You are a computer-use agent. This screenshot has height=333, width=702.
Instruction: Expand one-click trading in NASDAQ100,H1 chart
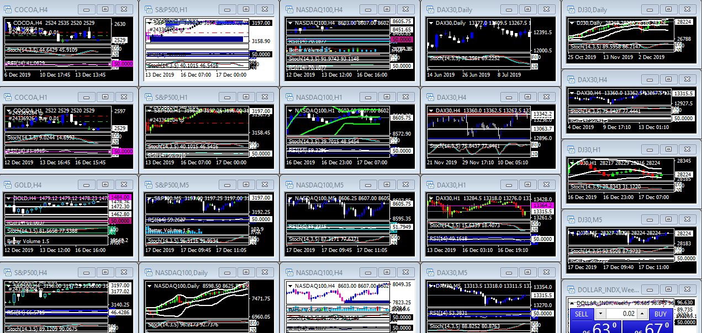(x=290, y=110)
